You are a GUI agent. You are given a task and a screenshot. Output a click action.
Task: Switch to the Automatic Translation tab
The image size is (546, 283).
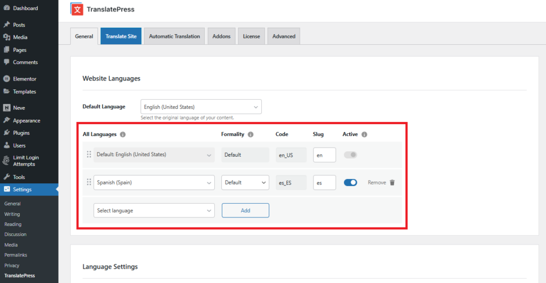click(174, 36)
